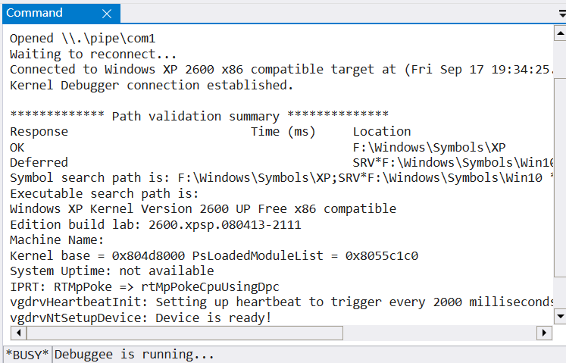Screen dimensions: 566x363
Task: Click the *BUSY* status indicator
Action: click(27, 355)
